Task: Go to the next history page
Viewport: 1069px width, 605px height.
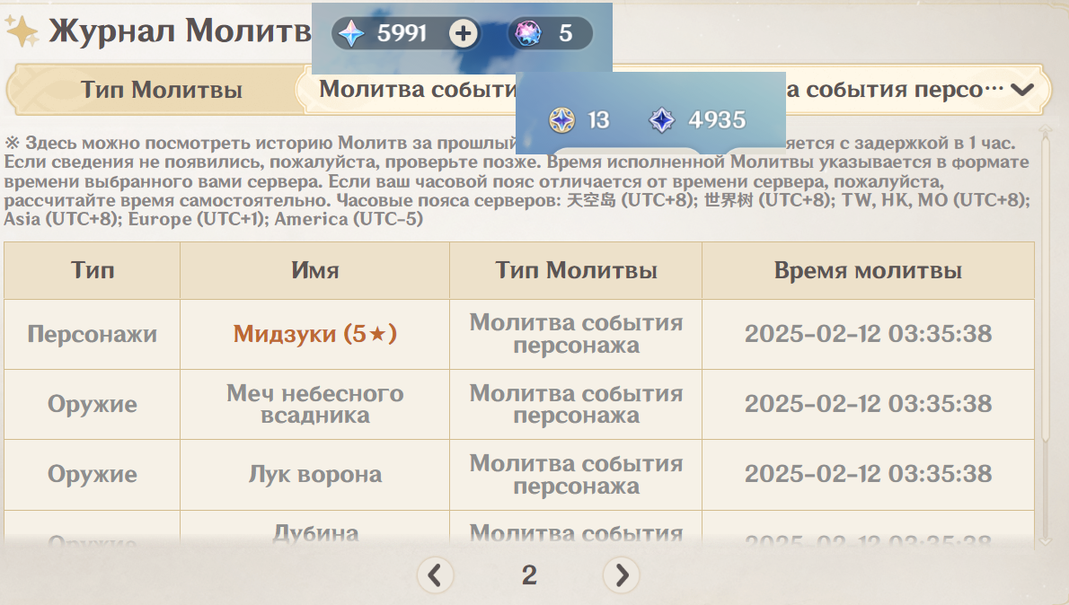Action: [621, 575]
